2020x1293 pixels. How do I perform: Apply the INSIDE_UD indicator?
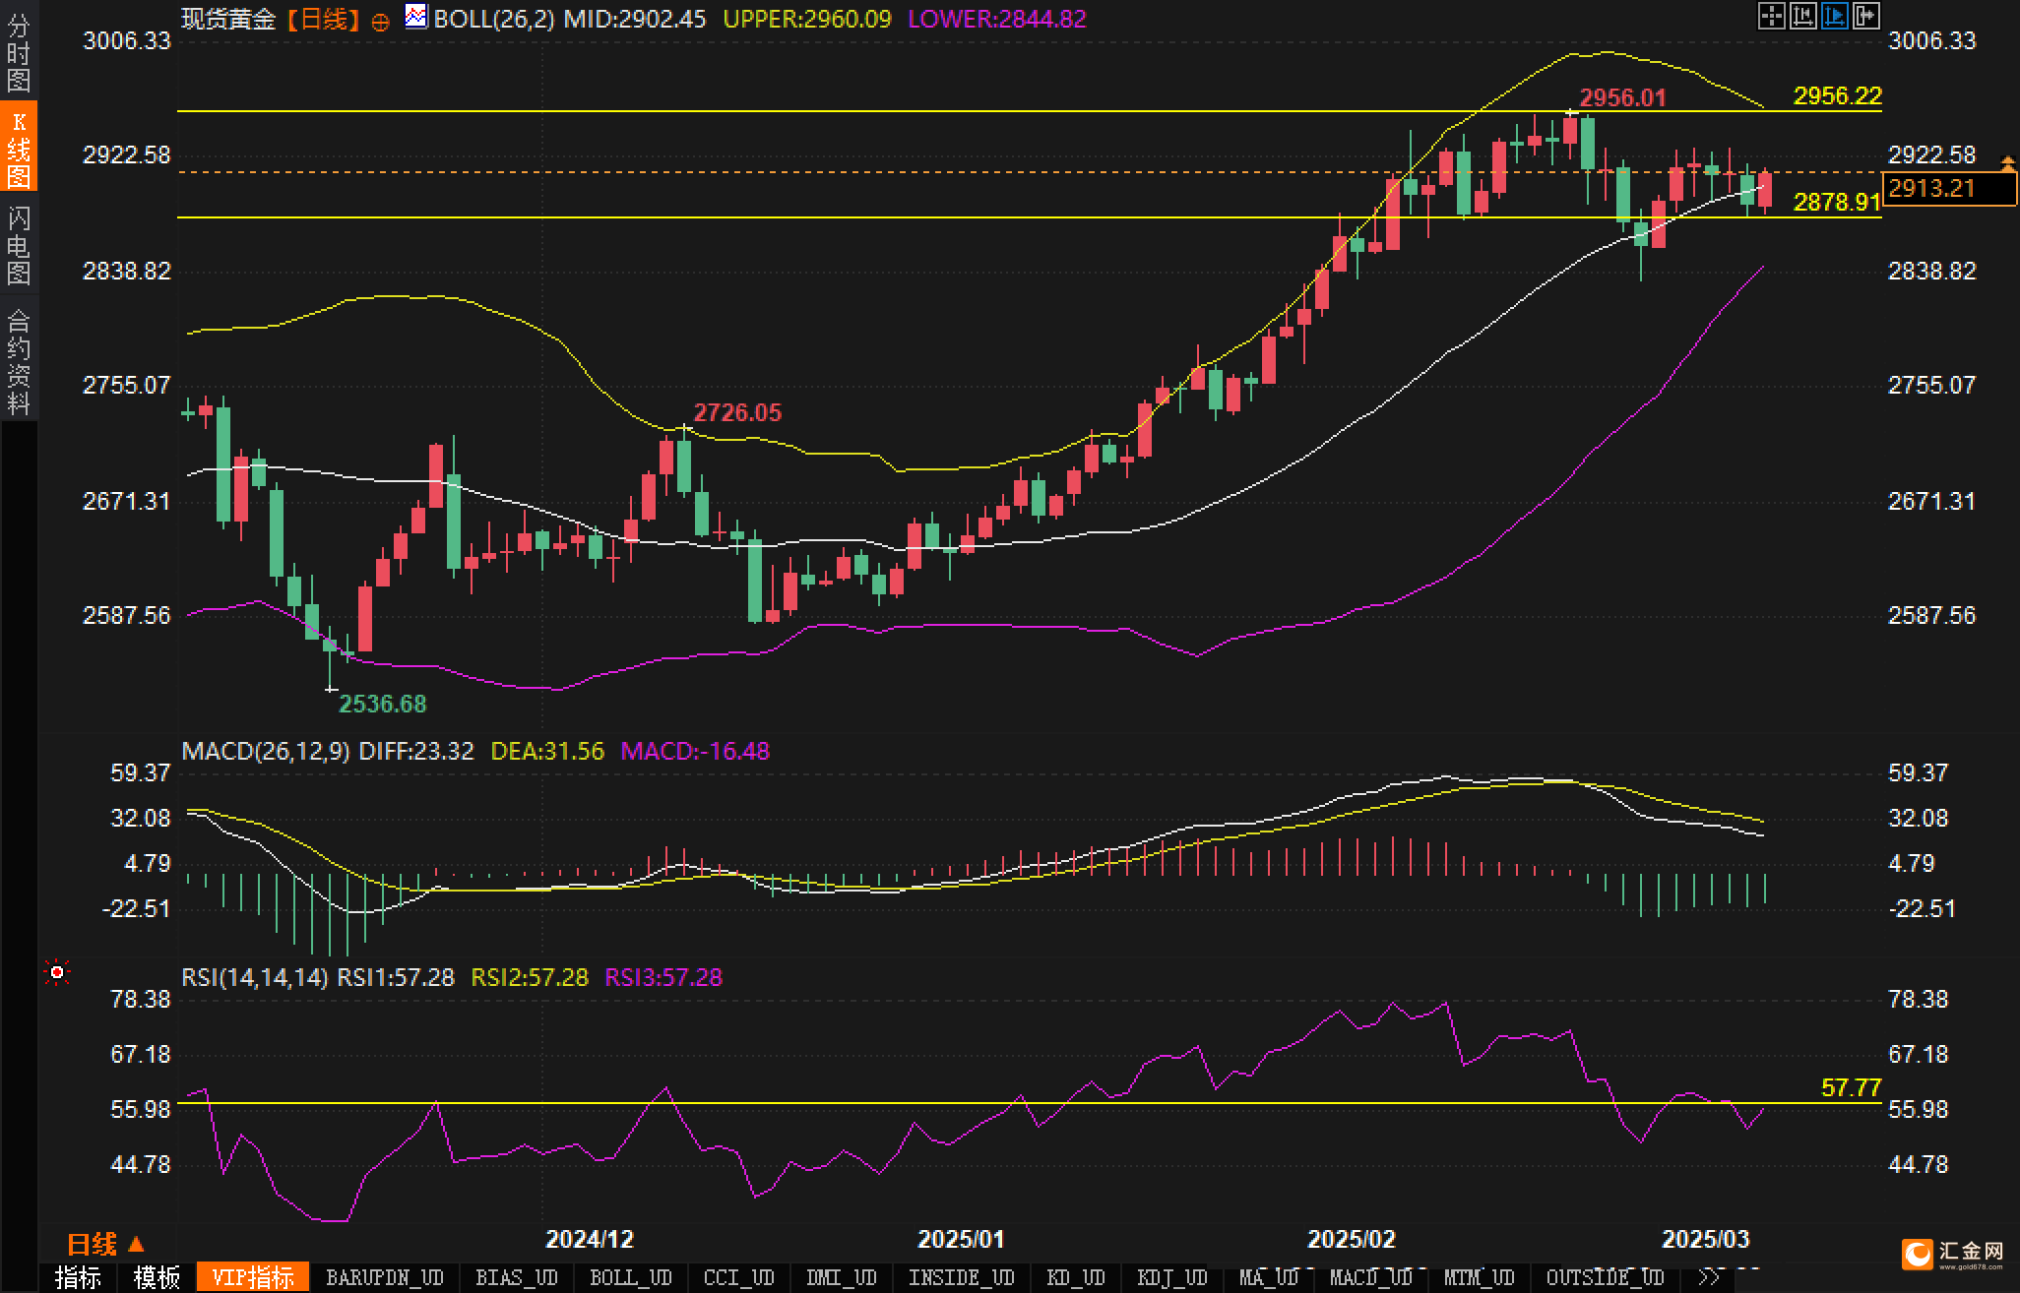point(962,1277)
